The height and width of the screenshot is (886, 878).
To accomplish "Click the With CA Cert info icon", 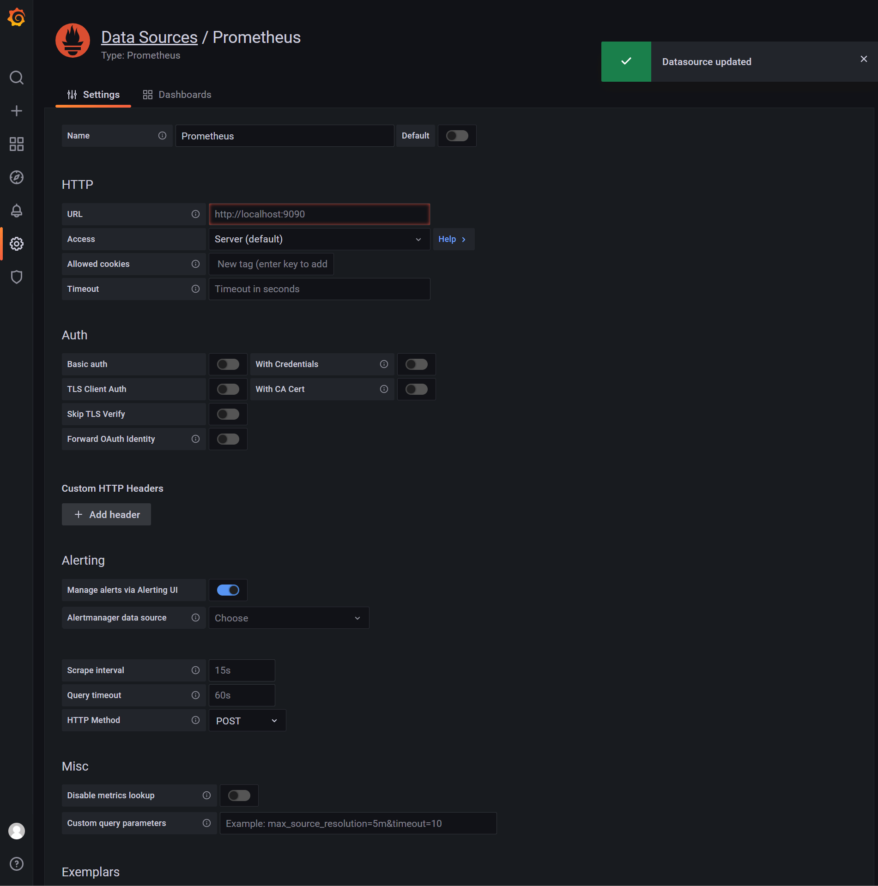I will coord(384,389).
